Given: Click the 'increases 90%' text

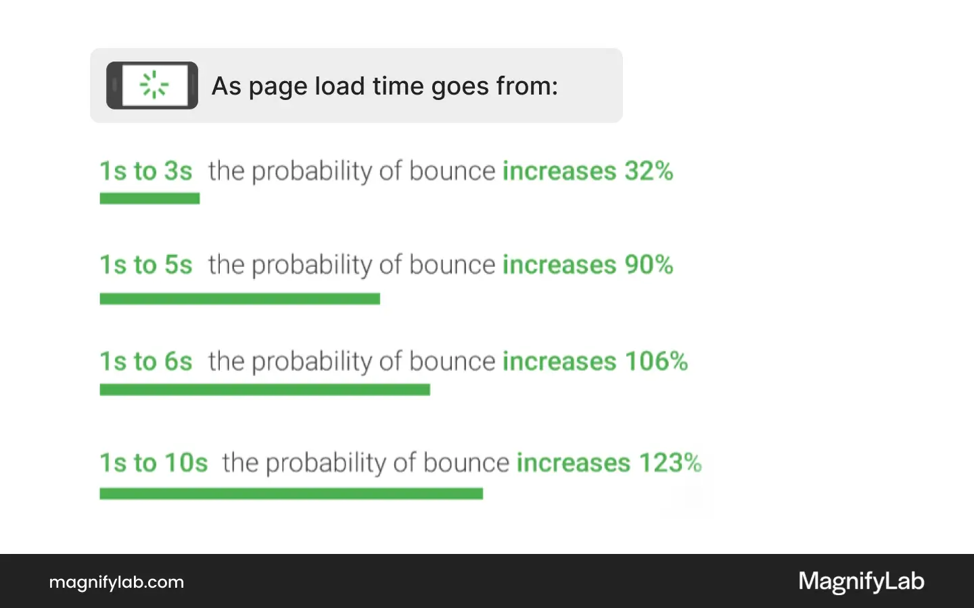Looking at the screenshot, I should coord(588,265).
